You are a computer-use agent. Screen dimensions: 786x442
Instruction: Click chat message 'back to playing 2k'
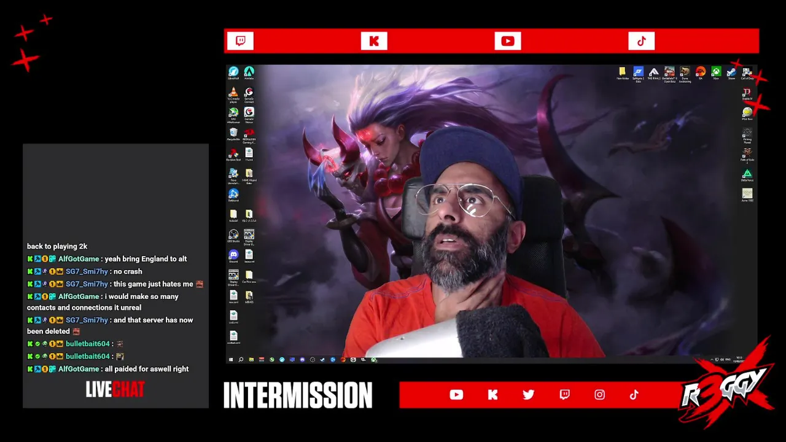57,246
